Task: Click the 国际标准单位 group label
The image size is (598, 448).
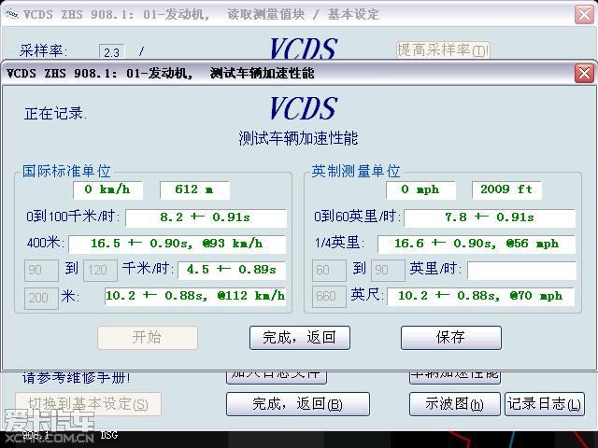Action: pyautogui.click(x=66, y=172)
